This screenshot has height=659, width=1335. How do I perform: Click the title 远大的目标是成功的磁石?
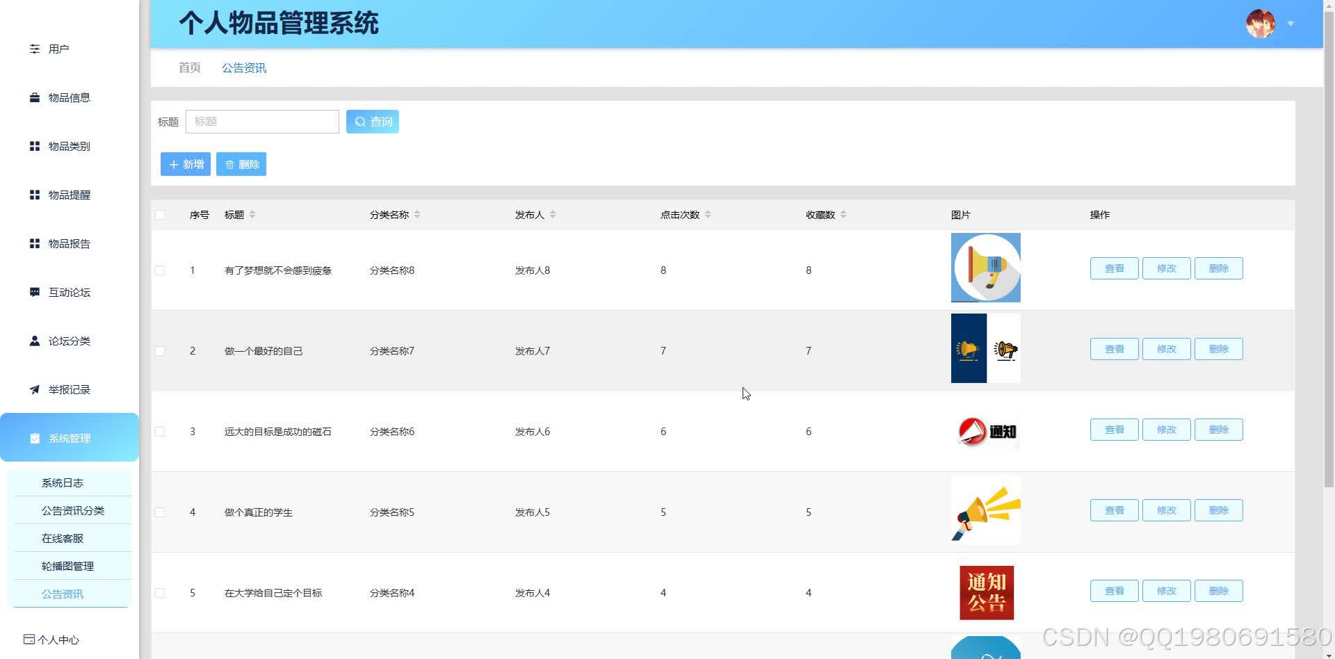coord(278,432)
